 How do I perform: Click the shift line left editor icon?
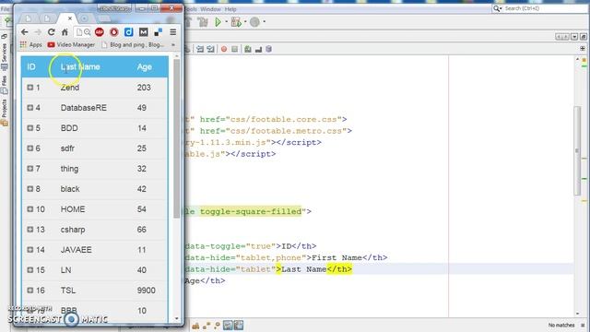[200, 49]
